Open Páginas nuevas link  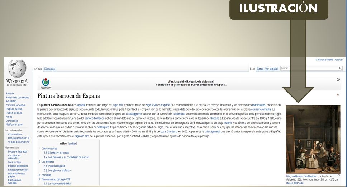click(x=14, y=109)
